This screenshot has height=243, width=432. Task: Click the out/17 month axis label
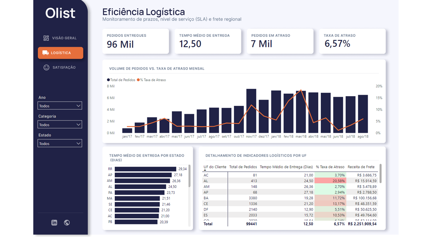point(239,137)
